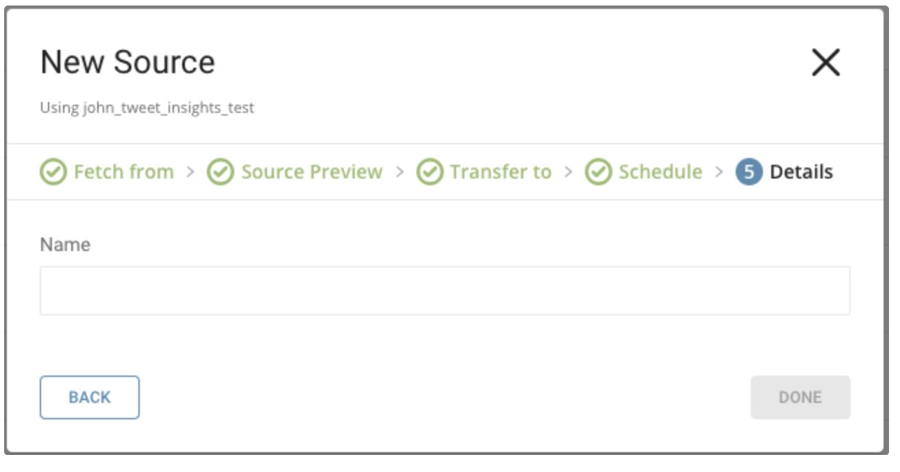
Task: Focus the Name text input field
Action: [445, 291]
